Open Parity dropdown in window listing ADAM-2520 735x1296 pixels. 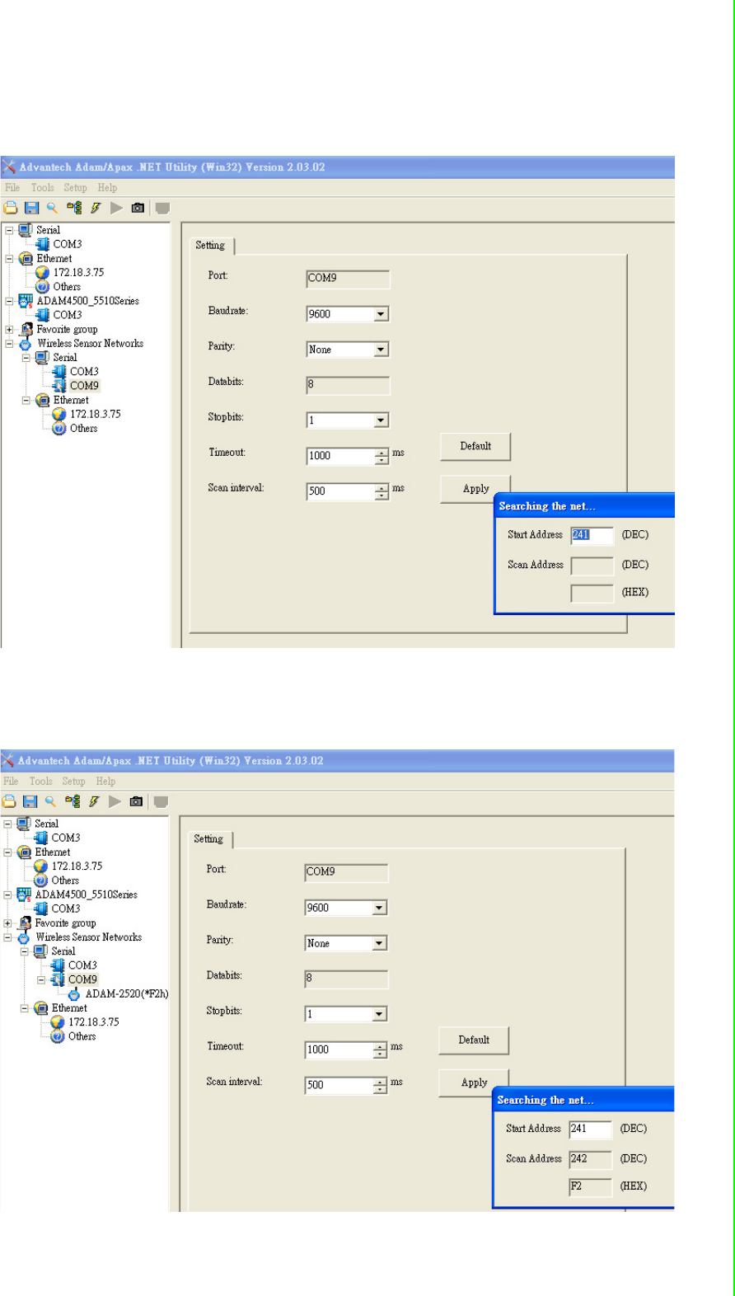pyautogui.click(x=379, y=943)
